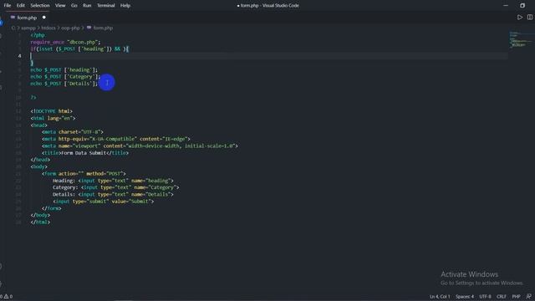Select the form.php editor tab
This screenshot has height=301, width=535.
[27, 18]
